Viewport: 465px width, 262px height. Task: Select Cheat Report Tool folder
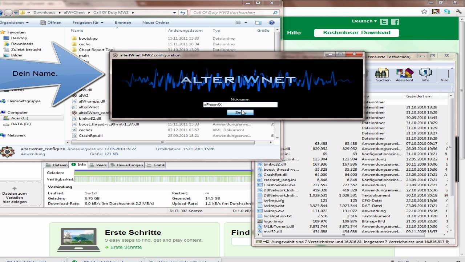point(96,50)
